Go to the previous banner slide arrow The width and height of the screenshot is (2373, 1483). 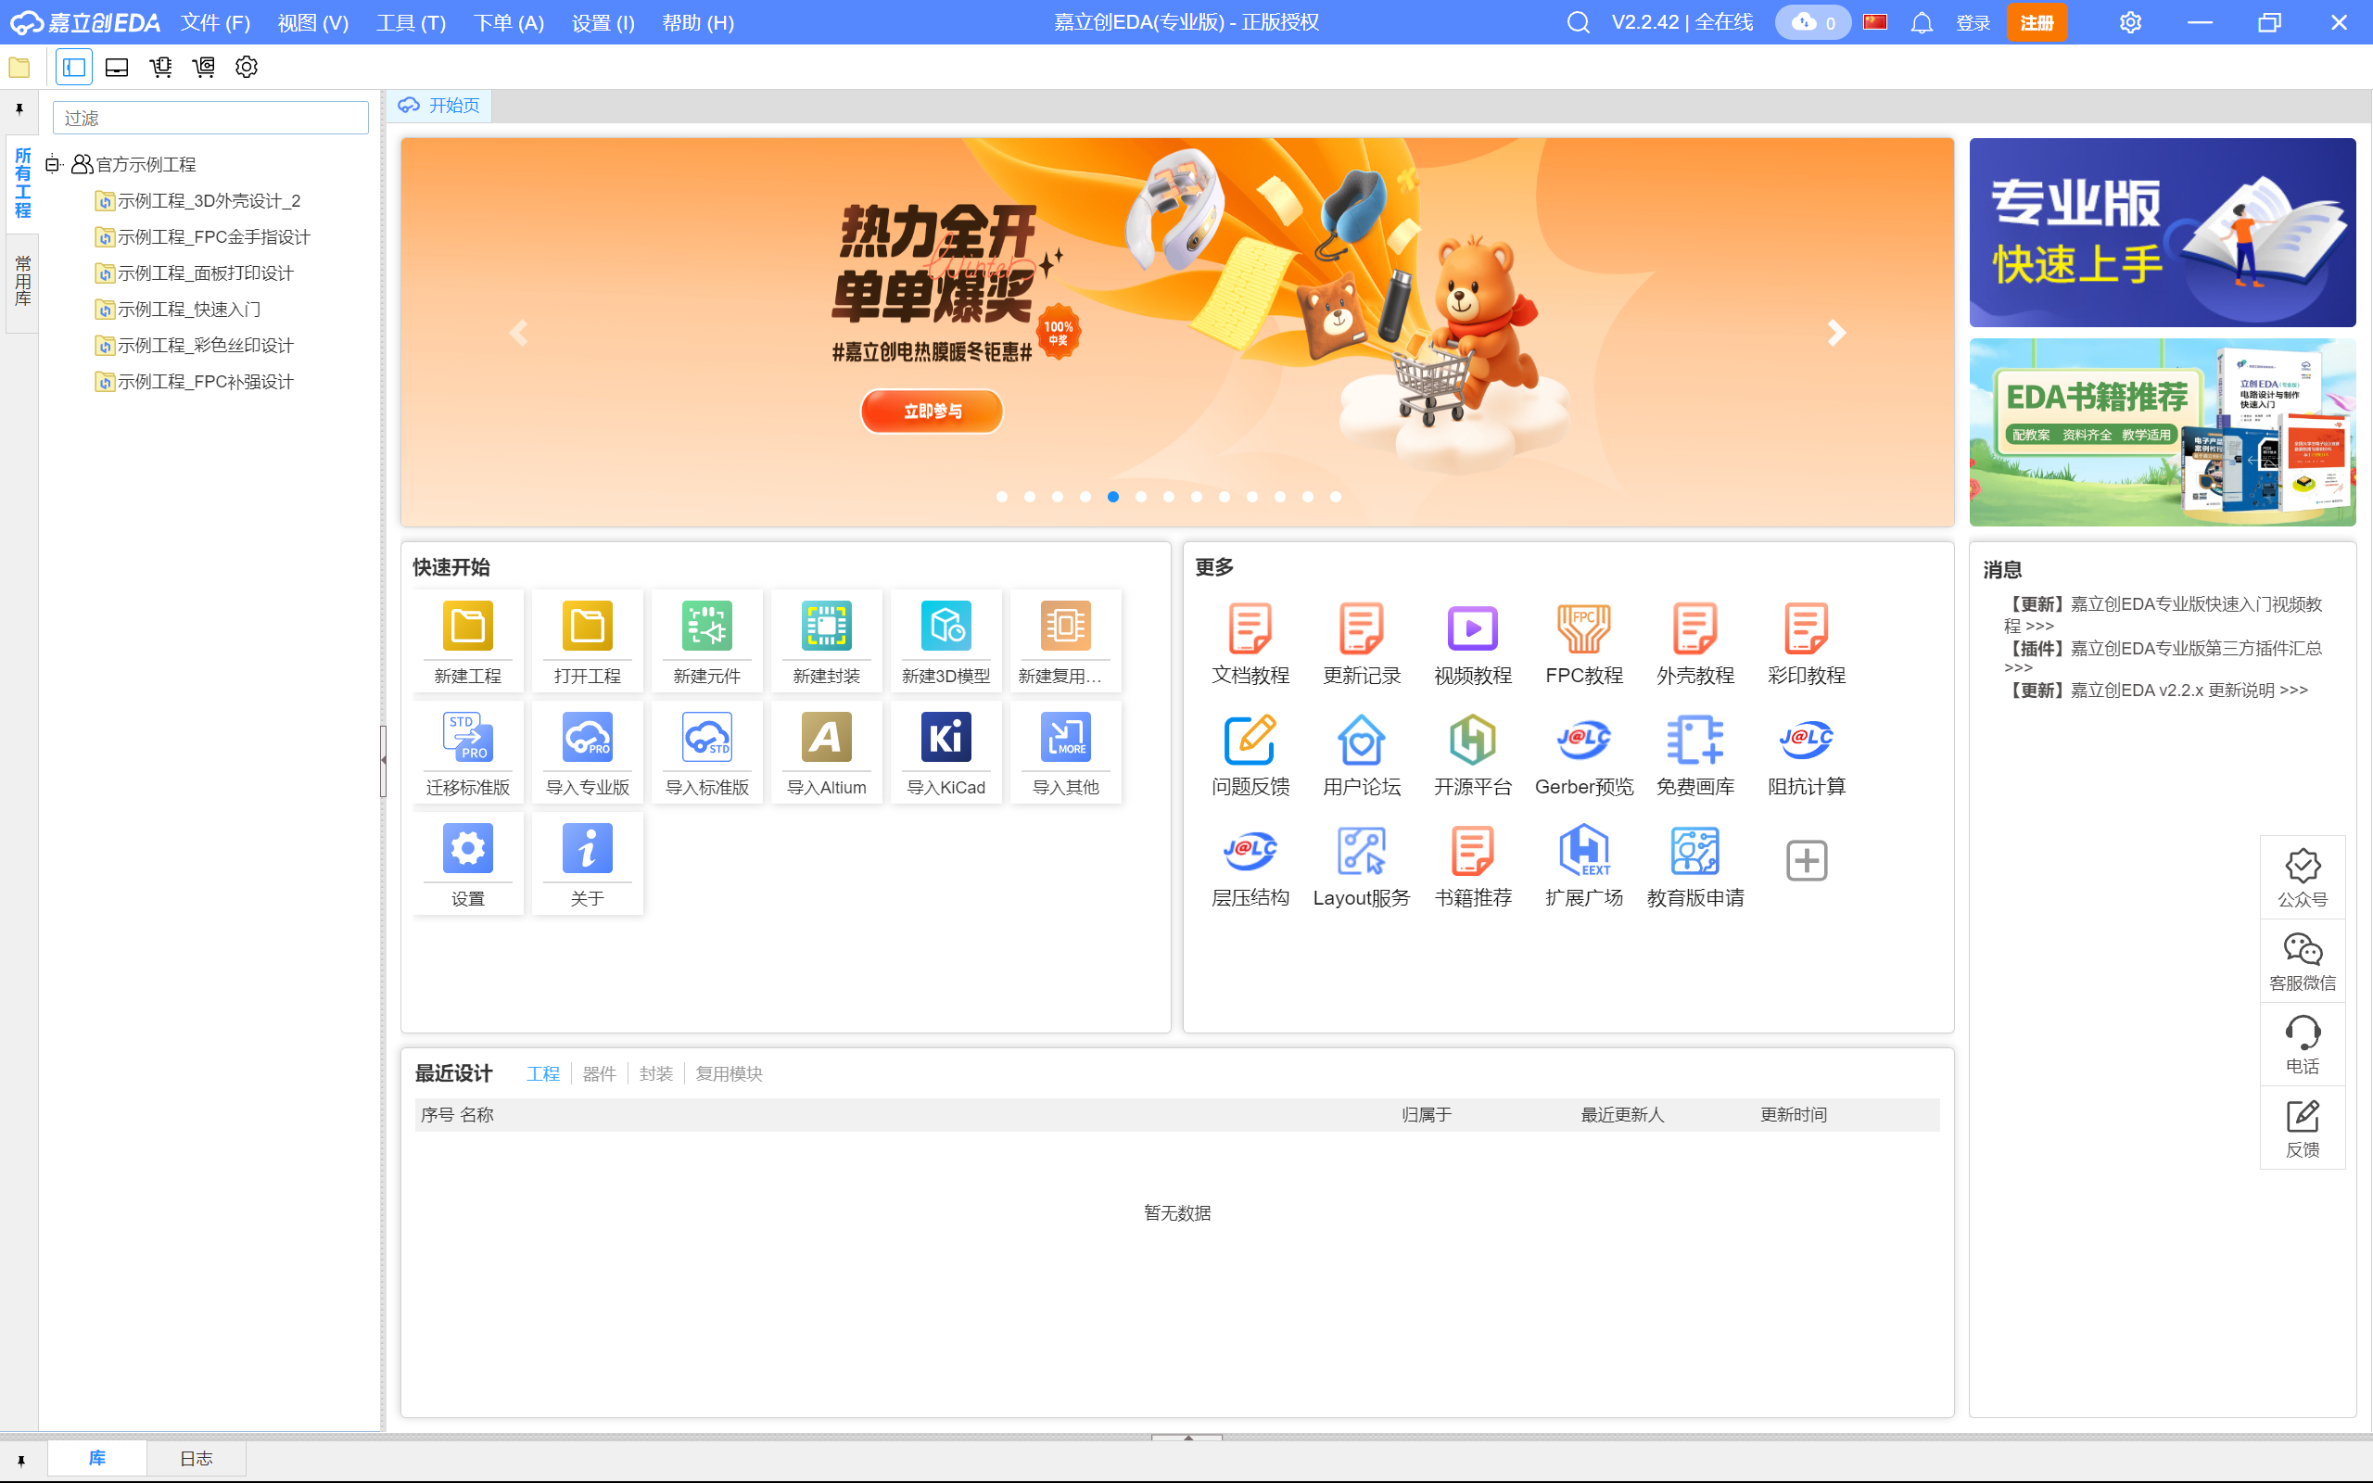(x=519, y=333)
